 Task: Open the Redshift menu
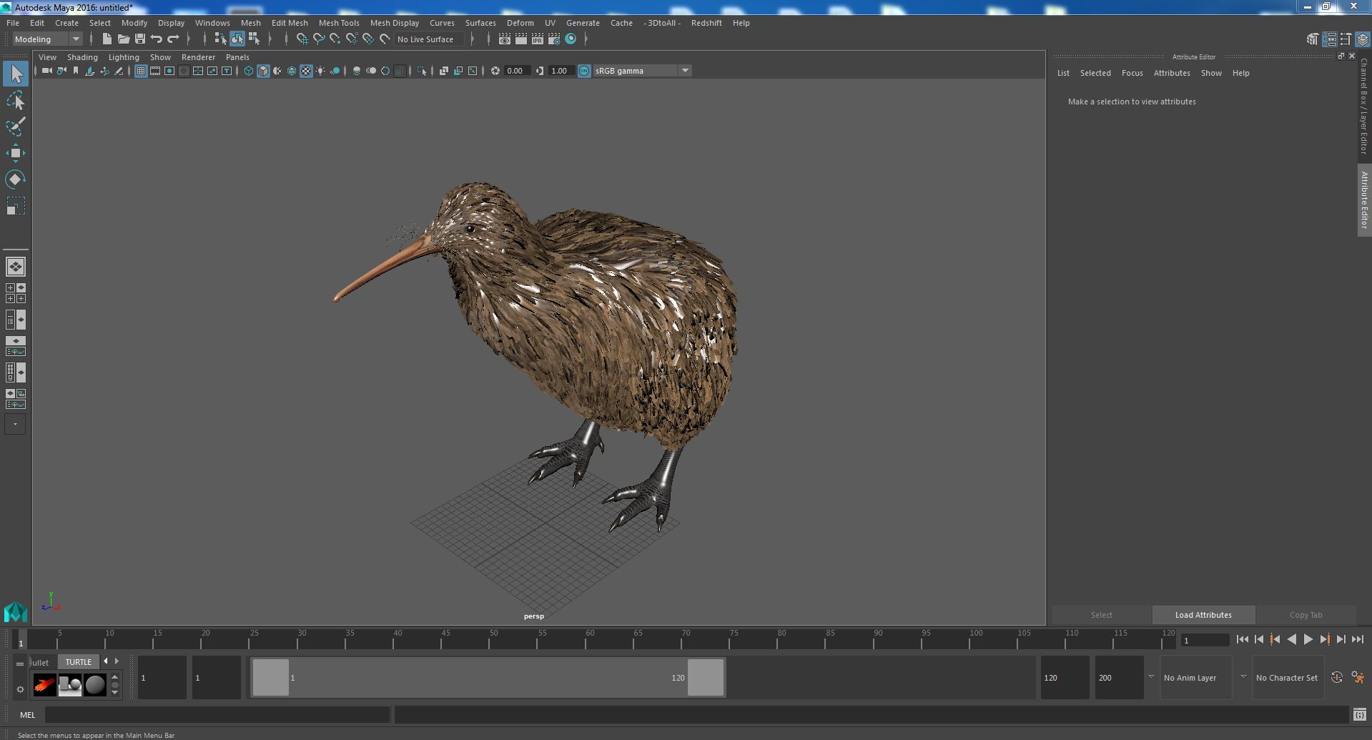(706, 23)
